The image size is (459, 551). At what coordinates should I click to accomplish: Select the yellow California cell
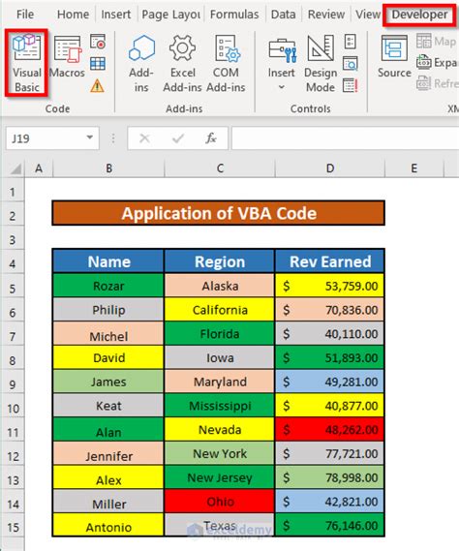tap(220, 310)
